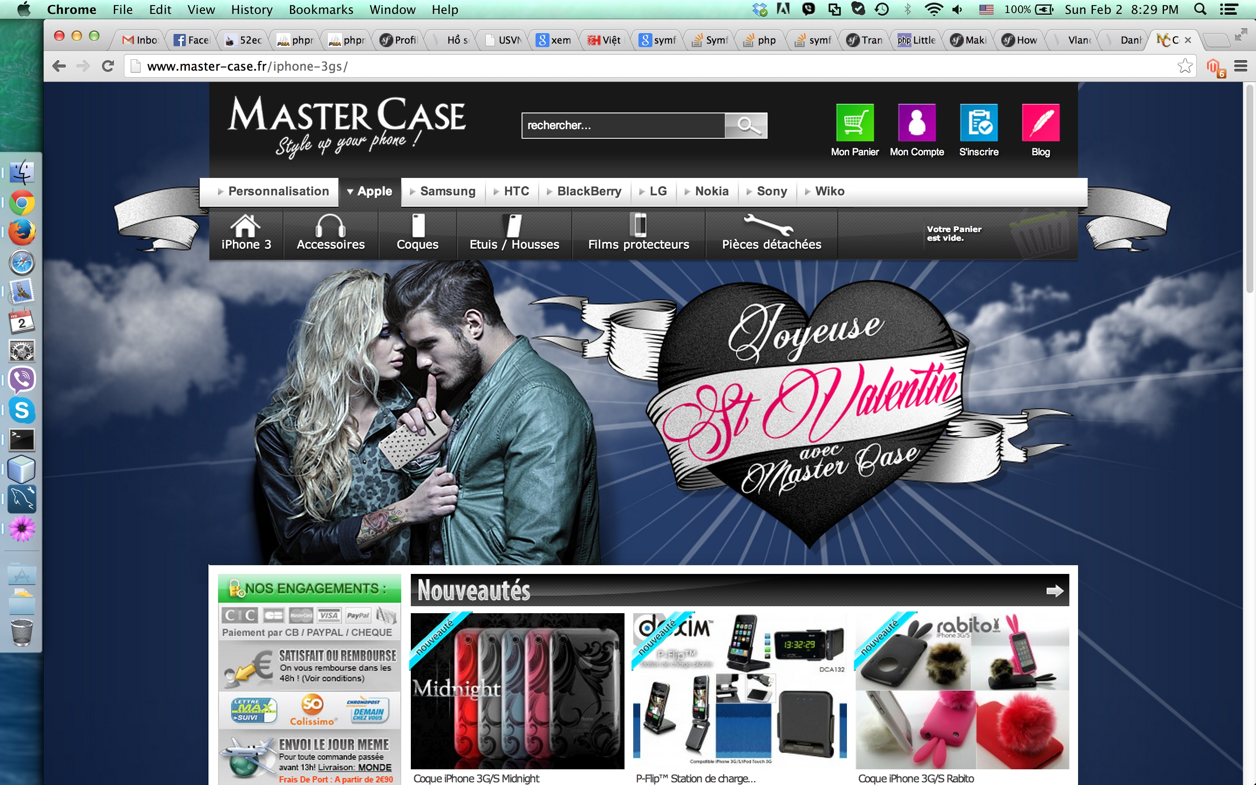Image resolution: width=1256 pixels, height=785 pixels.
Task: Bookmark this page with the star
Action: (x=1185, y=66)
